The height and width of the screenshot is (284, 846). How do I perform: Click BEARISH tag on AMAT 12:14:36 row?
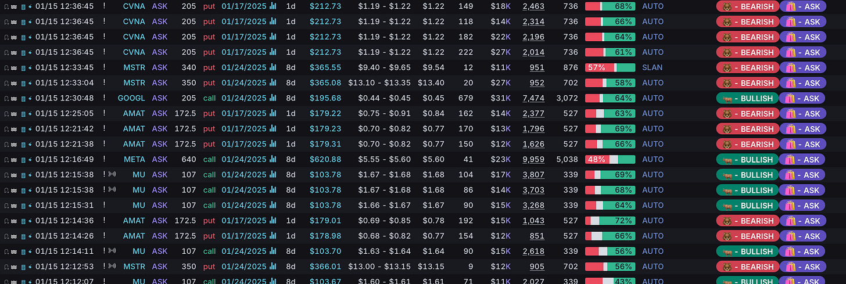click(x=747, y=221)
